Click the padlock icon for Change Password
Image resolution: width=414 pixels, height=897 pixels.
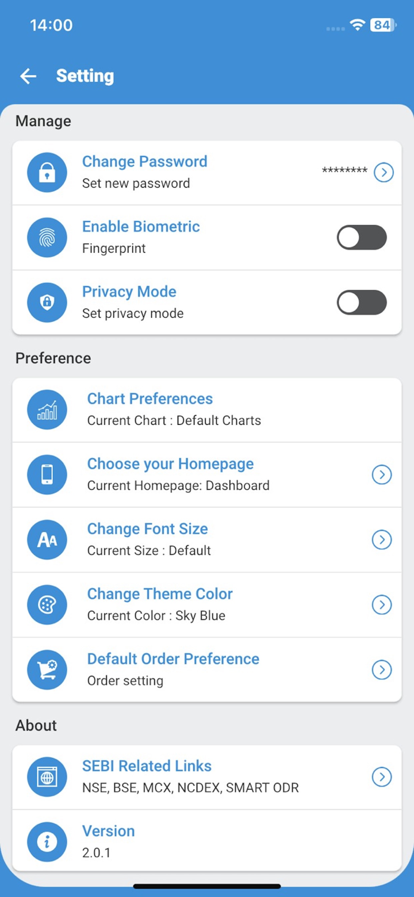pos(47,173)
